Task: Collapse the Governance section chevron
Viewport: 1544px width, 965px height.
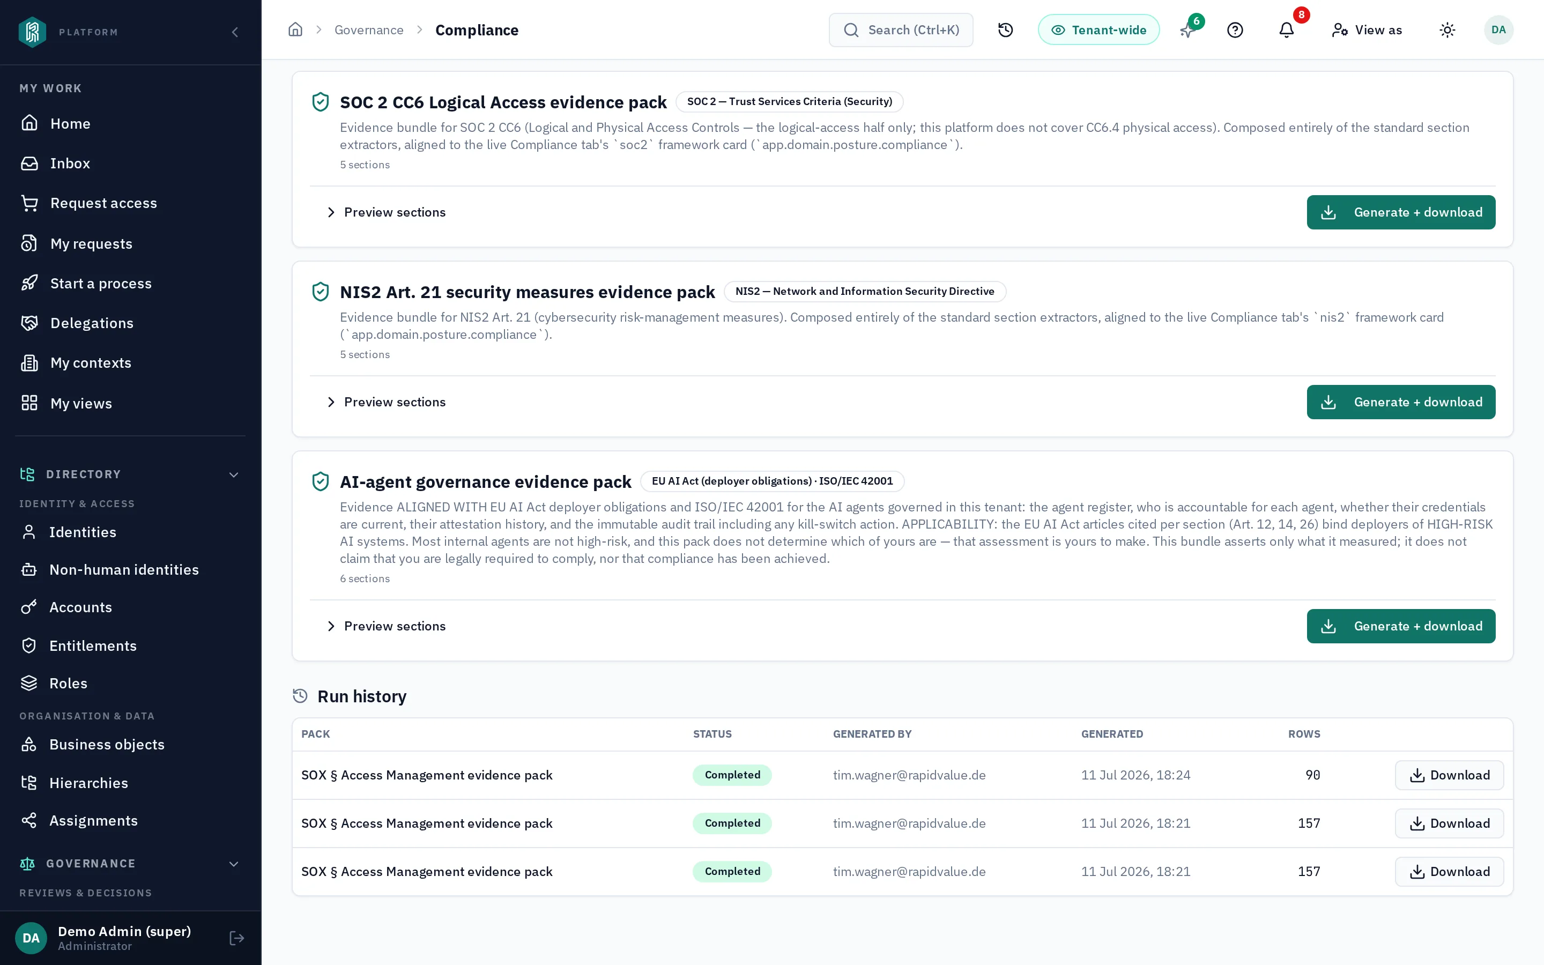Action: pos(234,864)
